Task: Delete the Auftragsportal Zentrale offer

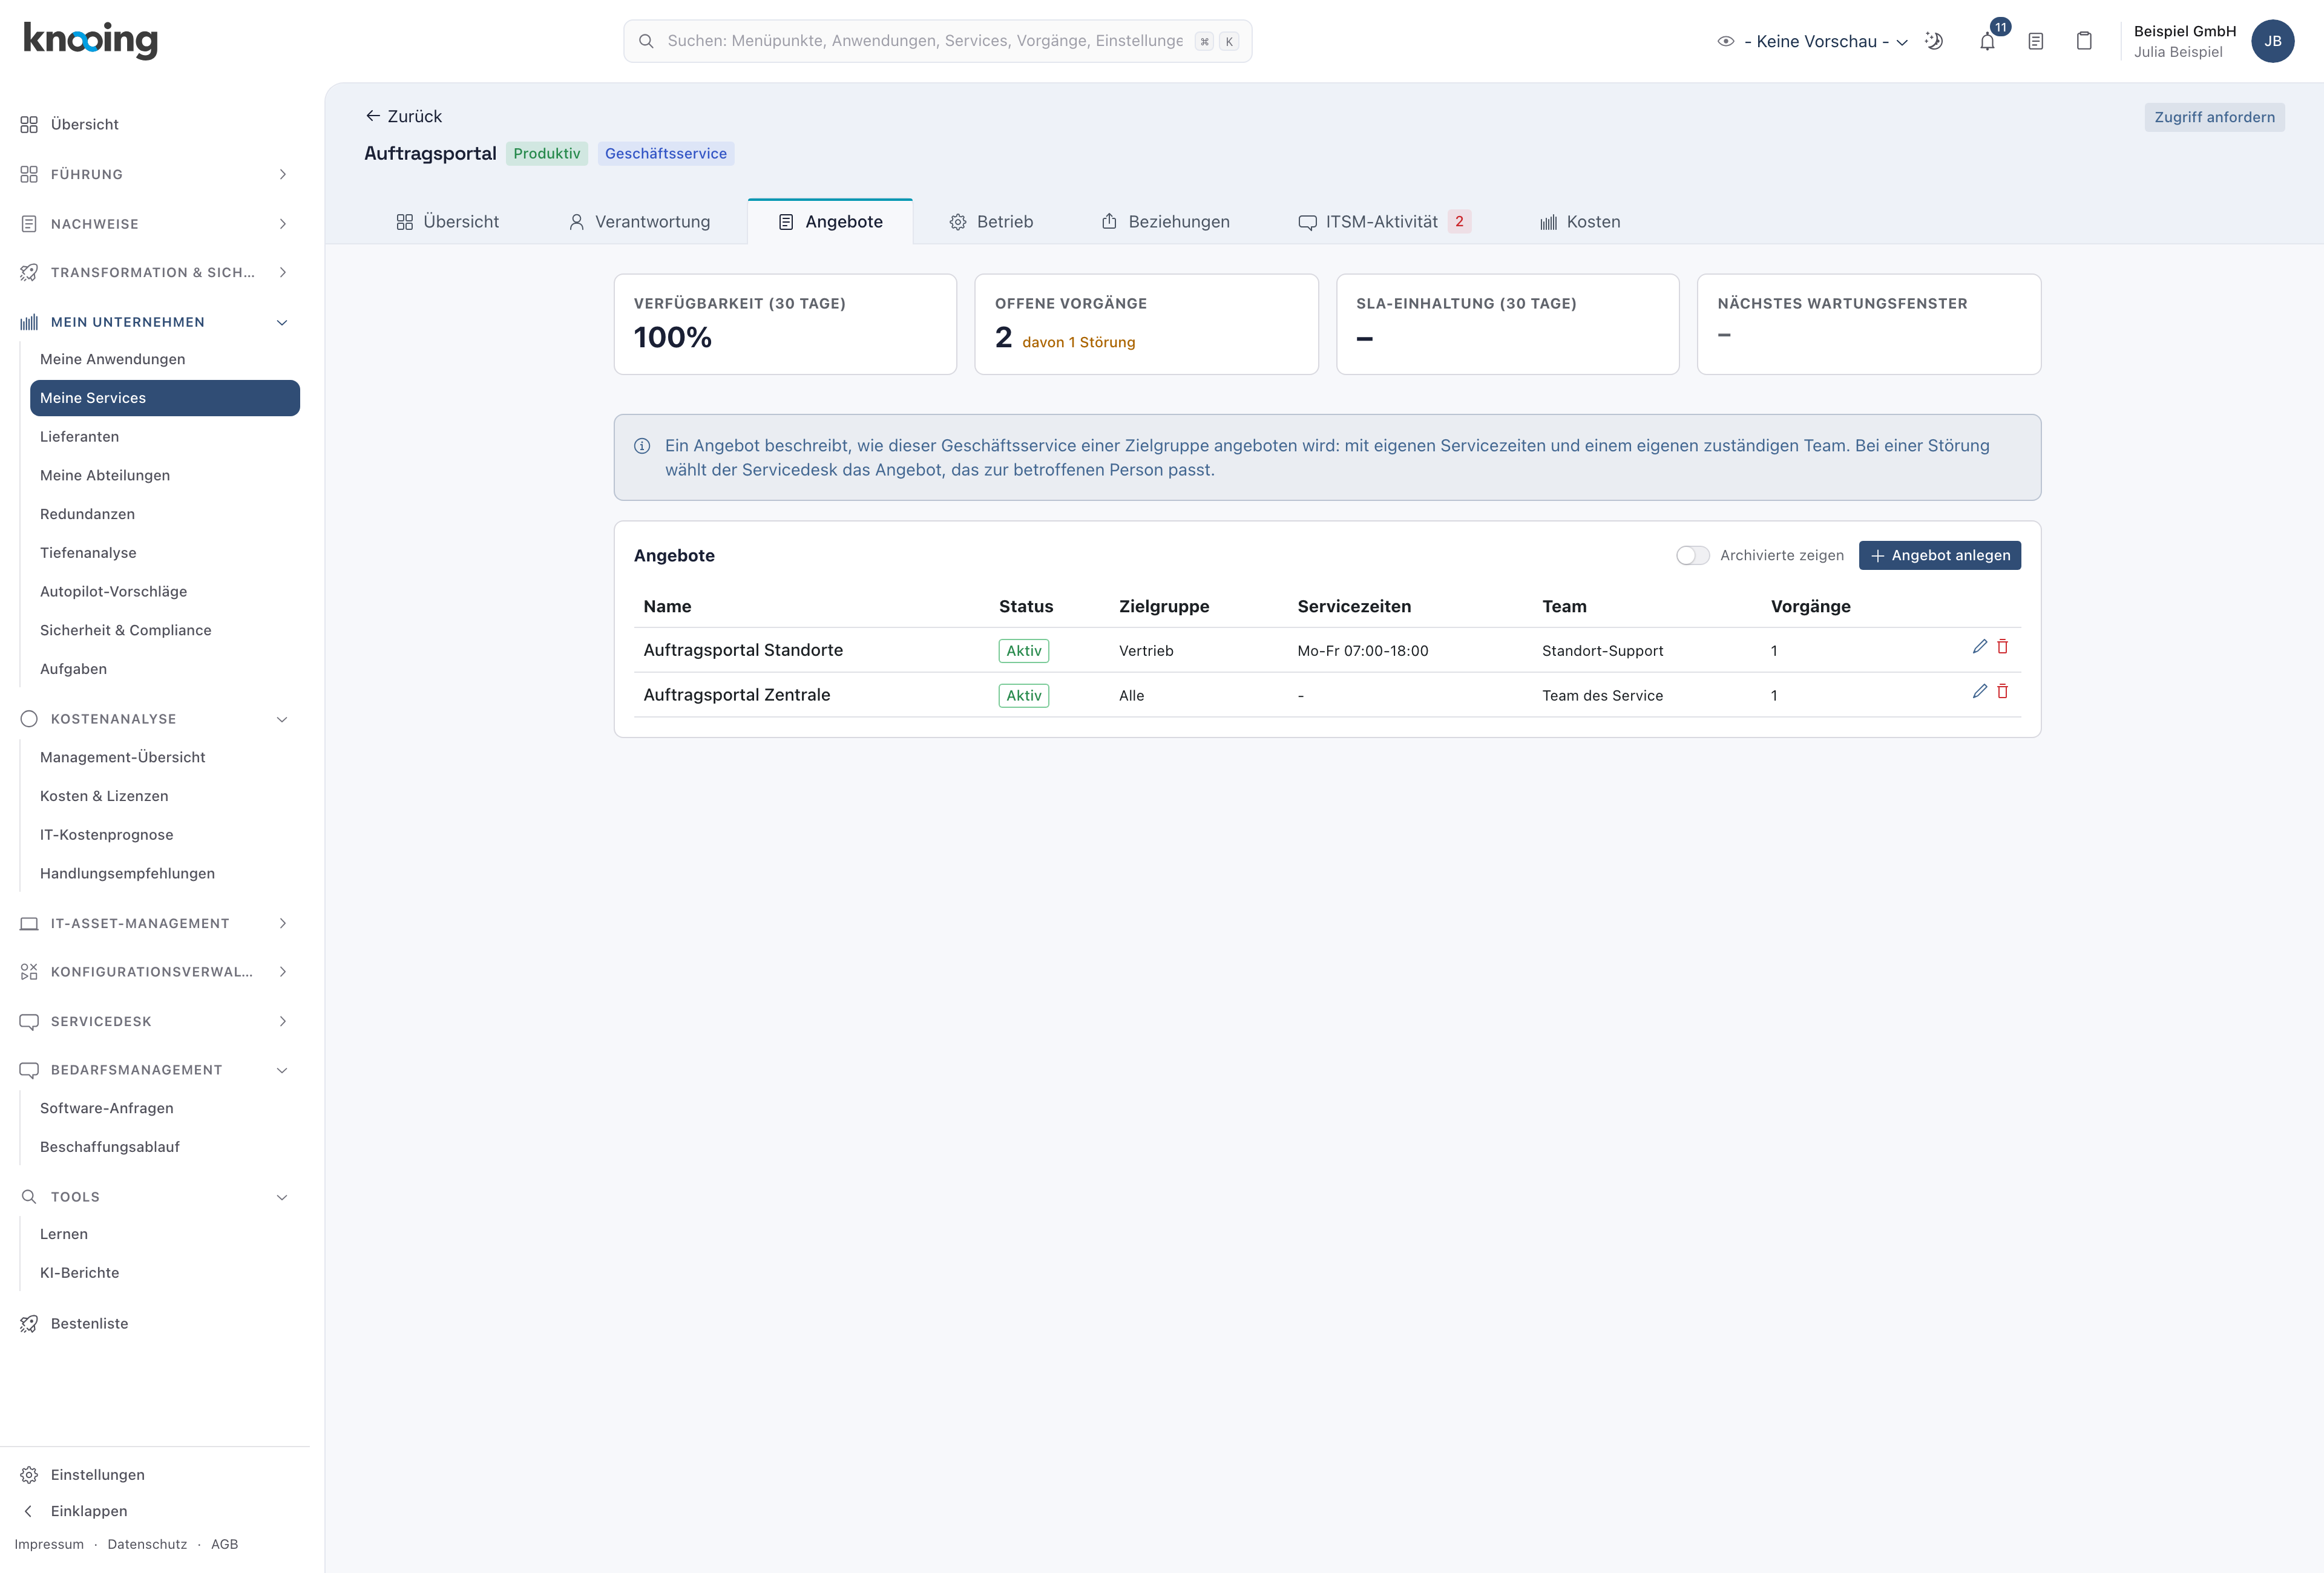Action: point(2002,692)
